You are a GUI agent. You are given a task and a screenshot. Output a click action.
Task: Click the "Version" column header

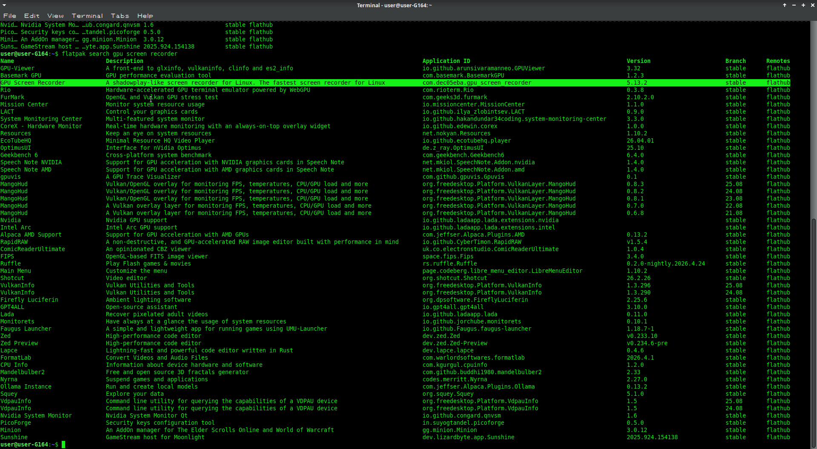pos(639,61)
